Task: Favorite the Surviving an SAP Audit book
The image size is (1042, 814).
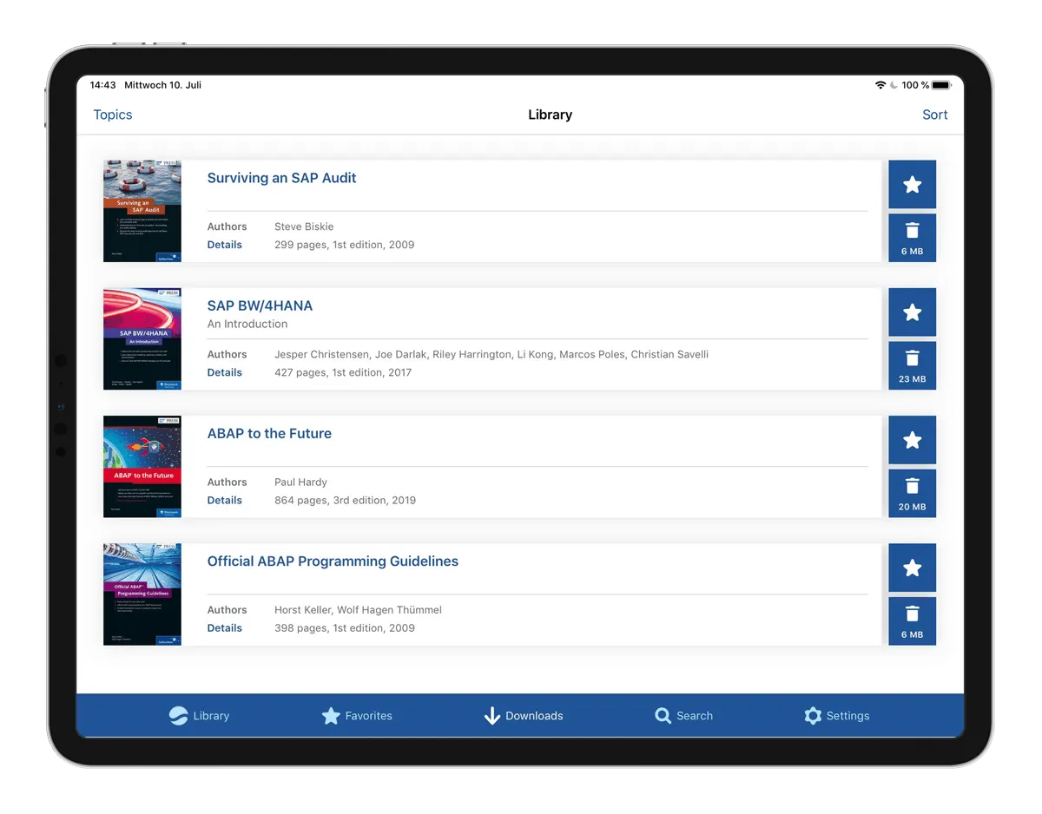Action: [912, 184]
